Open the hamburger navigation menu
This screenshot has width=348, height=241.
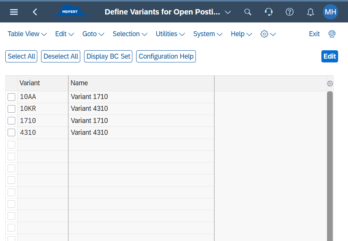click(x=14, y=12)
